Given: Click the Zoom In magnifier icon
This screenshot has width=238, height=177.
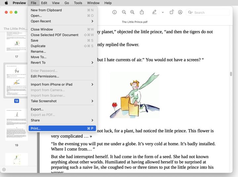Looking at the screenshot, I should [132, 12].
